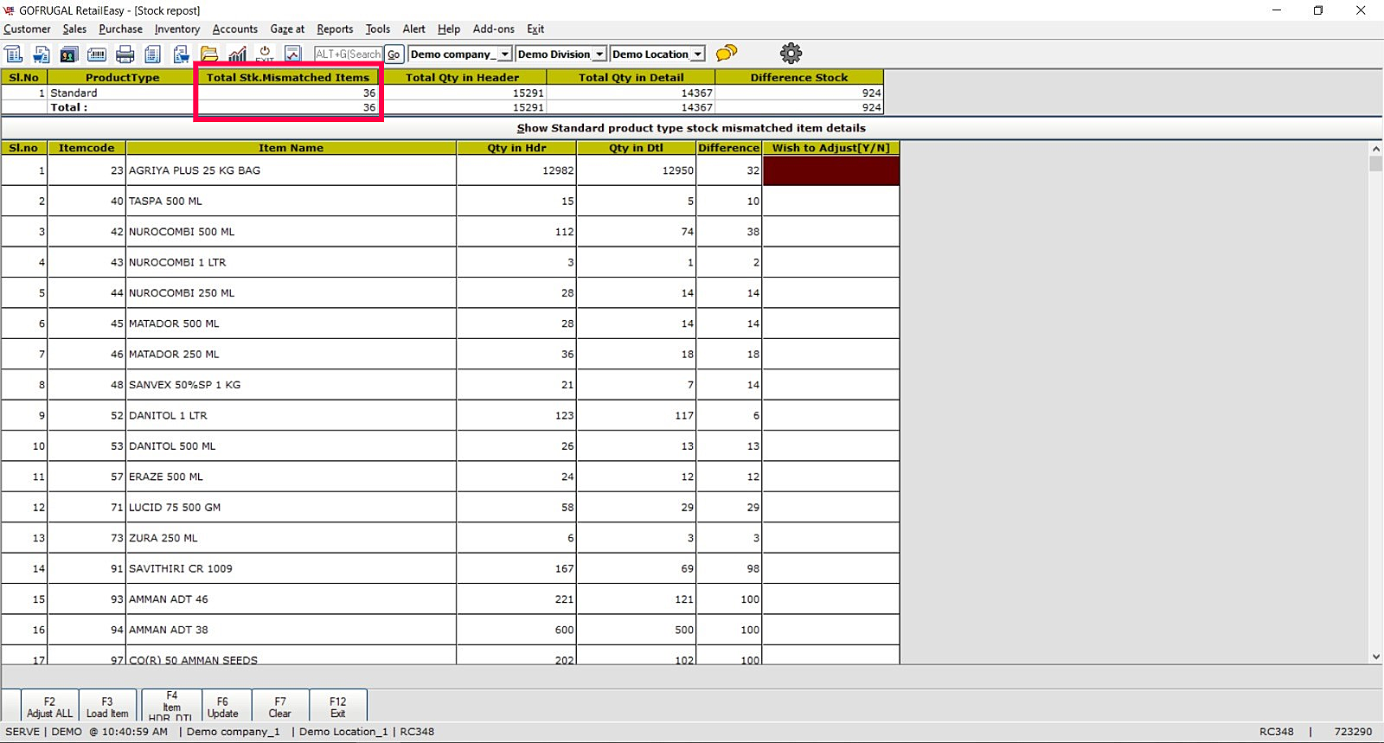Click the bar chart growth icon
Image resolution: width=1384 pixels, height=743 pixels.
pos(237,54)
